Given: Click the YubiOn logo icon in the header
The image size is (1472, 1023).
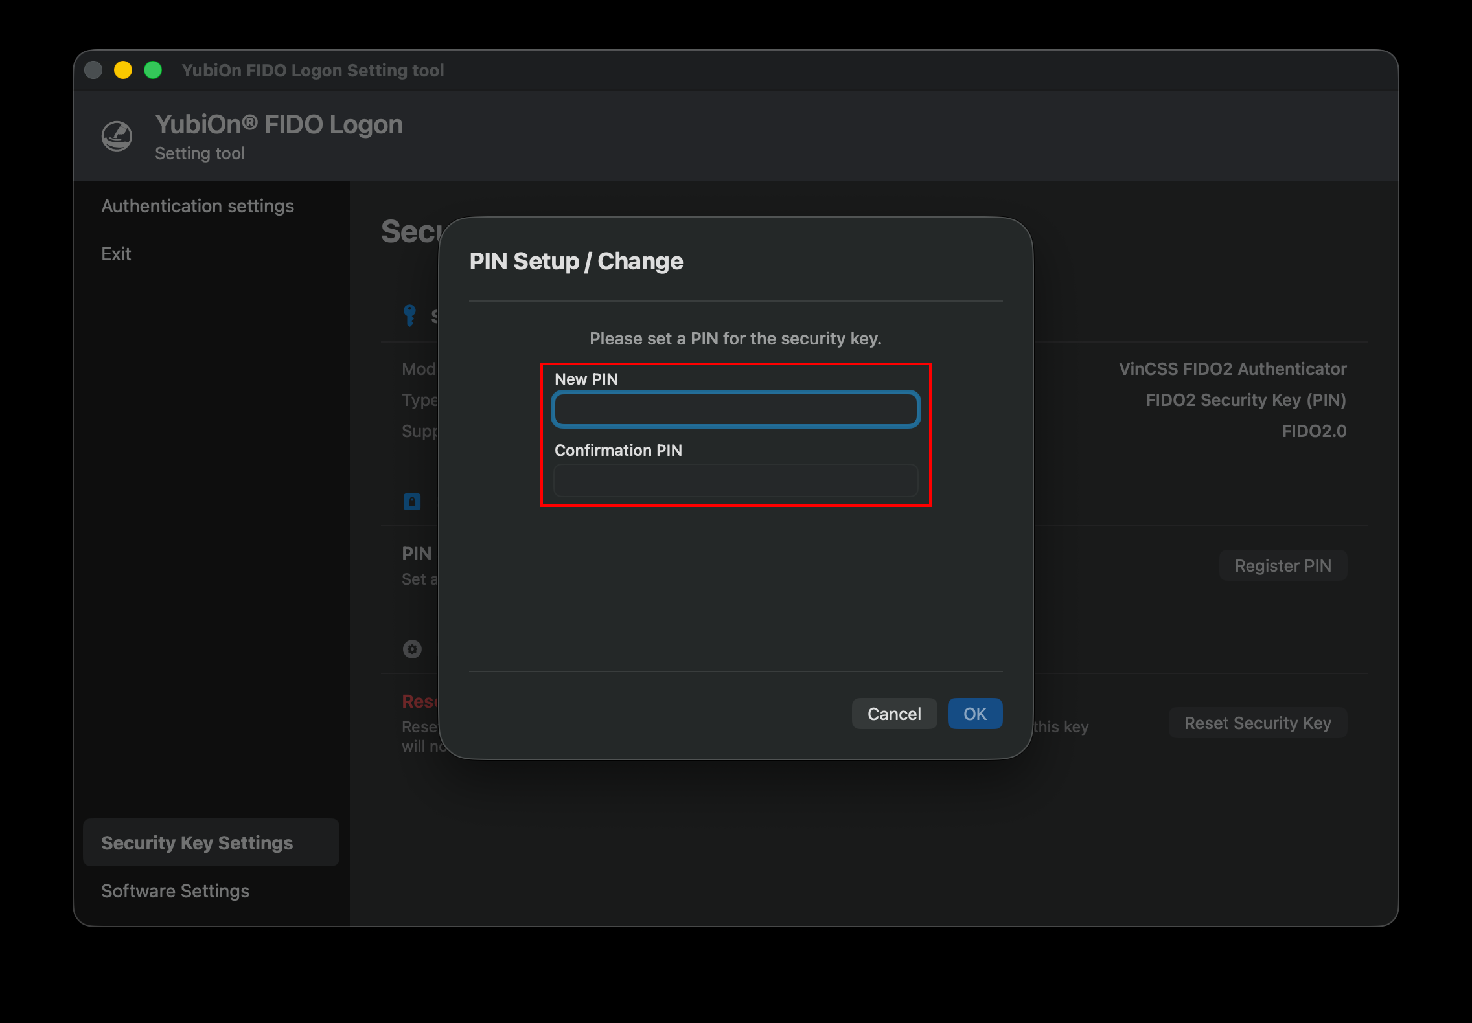Looking at the screenshot, I should pos(117,136).
